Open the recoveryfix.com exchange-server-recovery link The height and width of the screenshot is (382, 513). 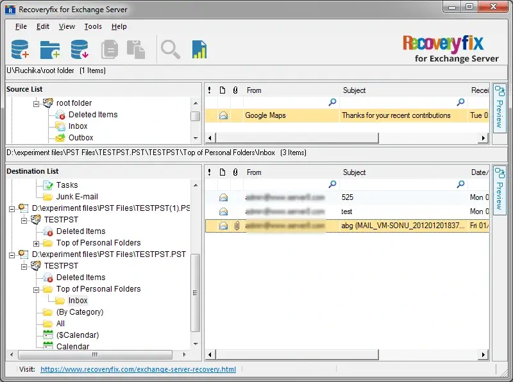point(138,369)
